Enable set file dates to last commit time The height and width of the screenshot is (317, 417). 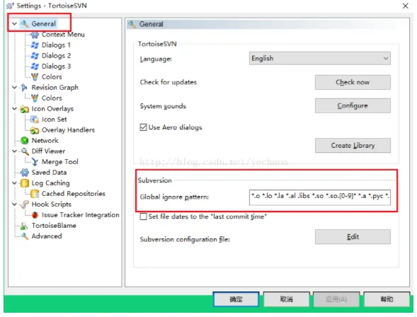pos(143,217)
